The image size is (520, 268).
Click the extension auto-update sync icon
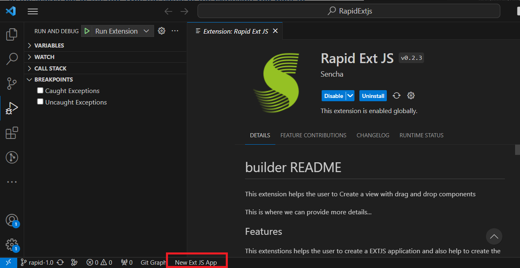[396, 96]
